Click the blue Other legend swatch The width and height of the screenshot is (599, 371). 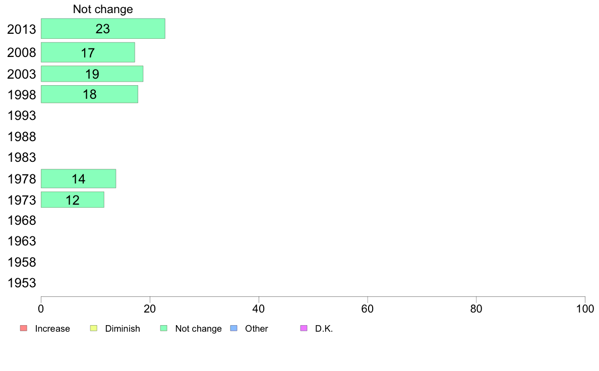[234, 328]
